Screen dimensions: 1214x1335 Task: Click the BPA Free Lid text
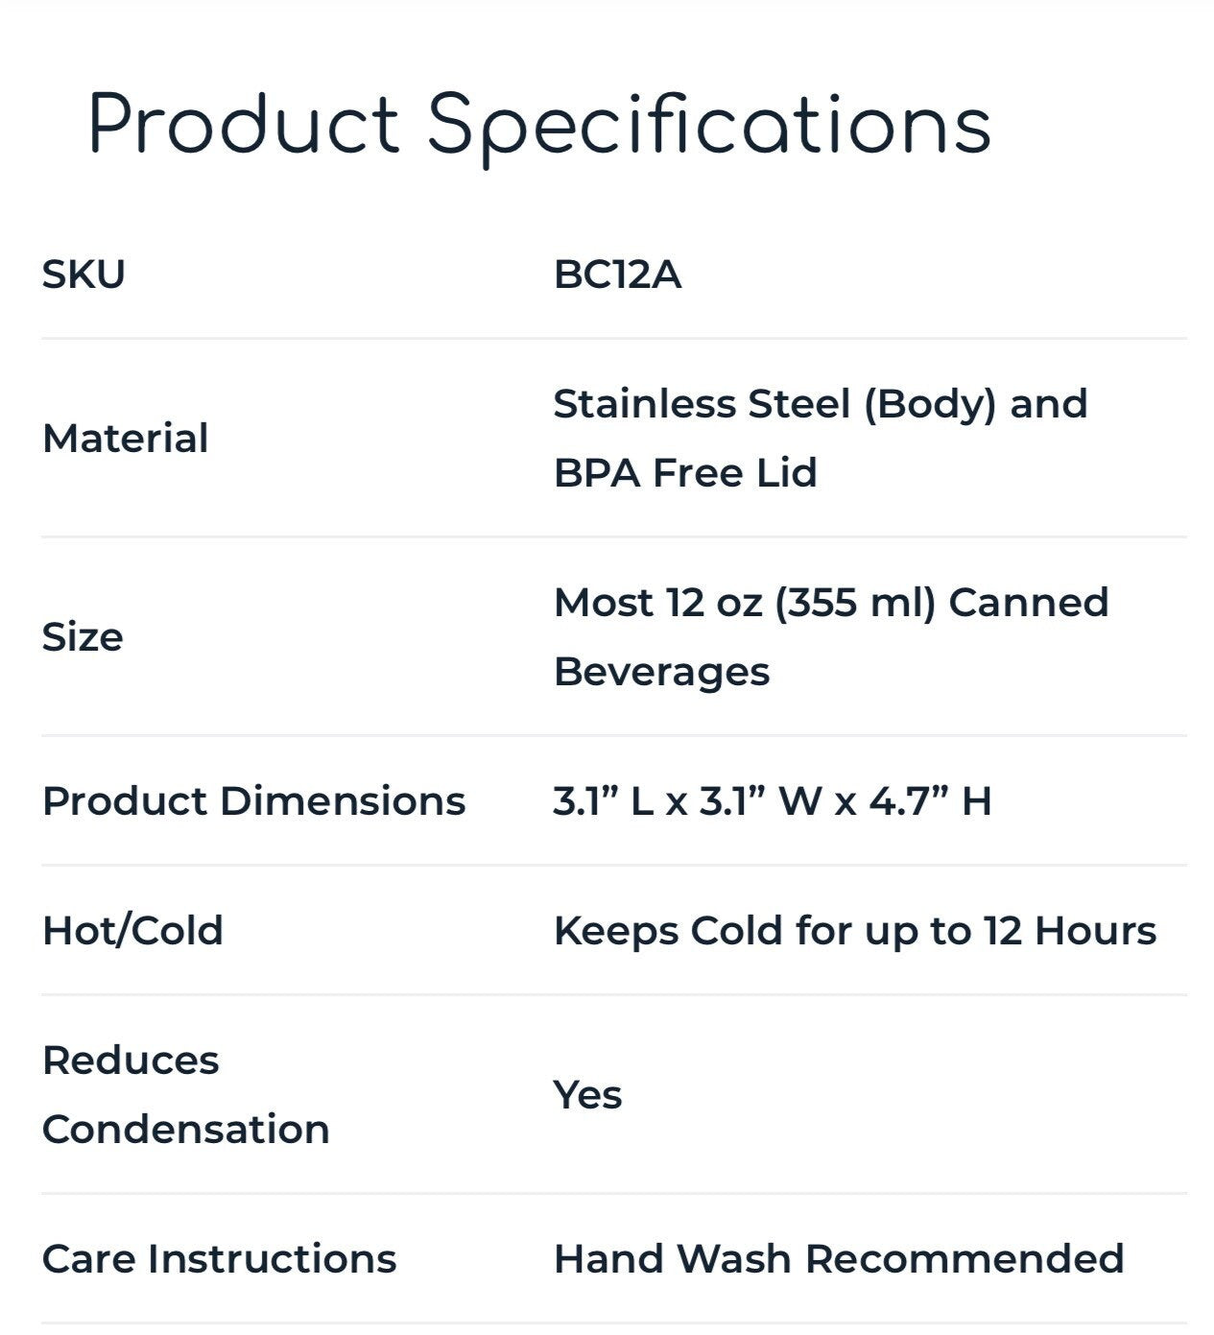[x=685, y=473]
